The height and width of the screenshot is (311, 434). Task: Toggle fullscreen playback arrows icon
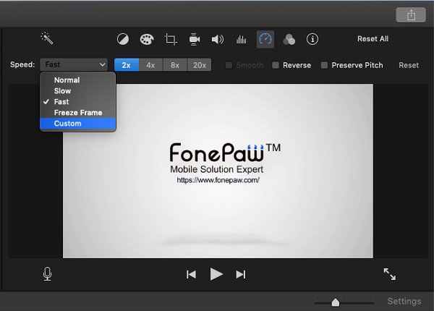389,274
